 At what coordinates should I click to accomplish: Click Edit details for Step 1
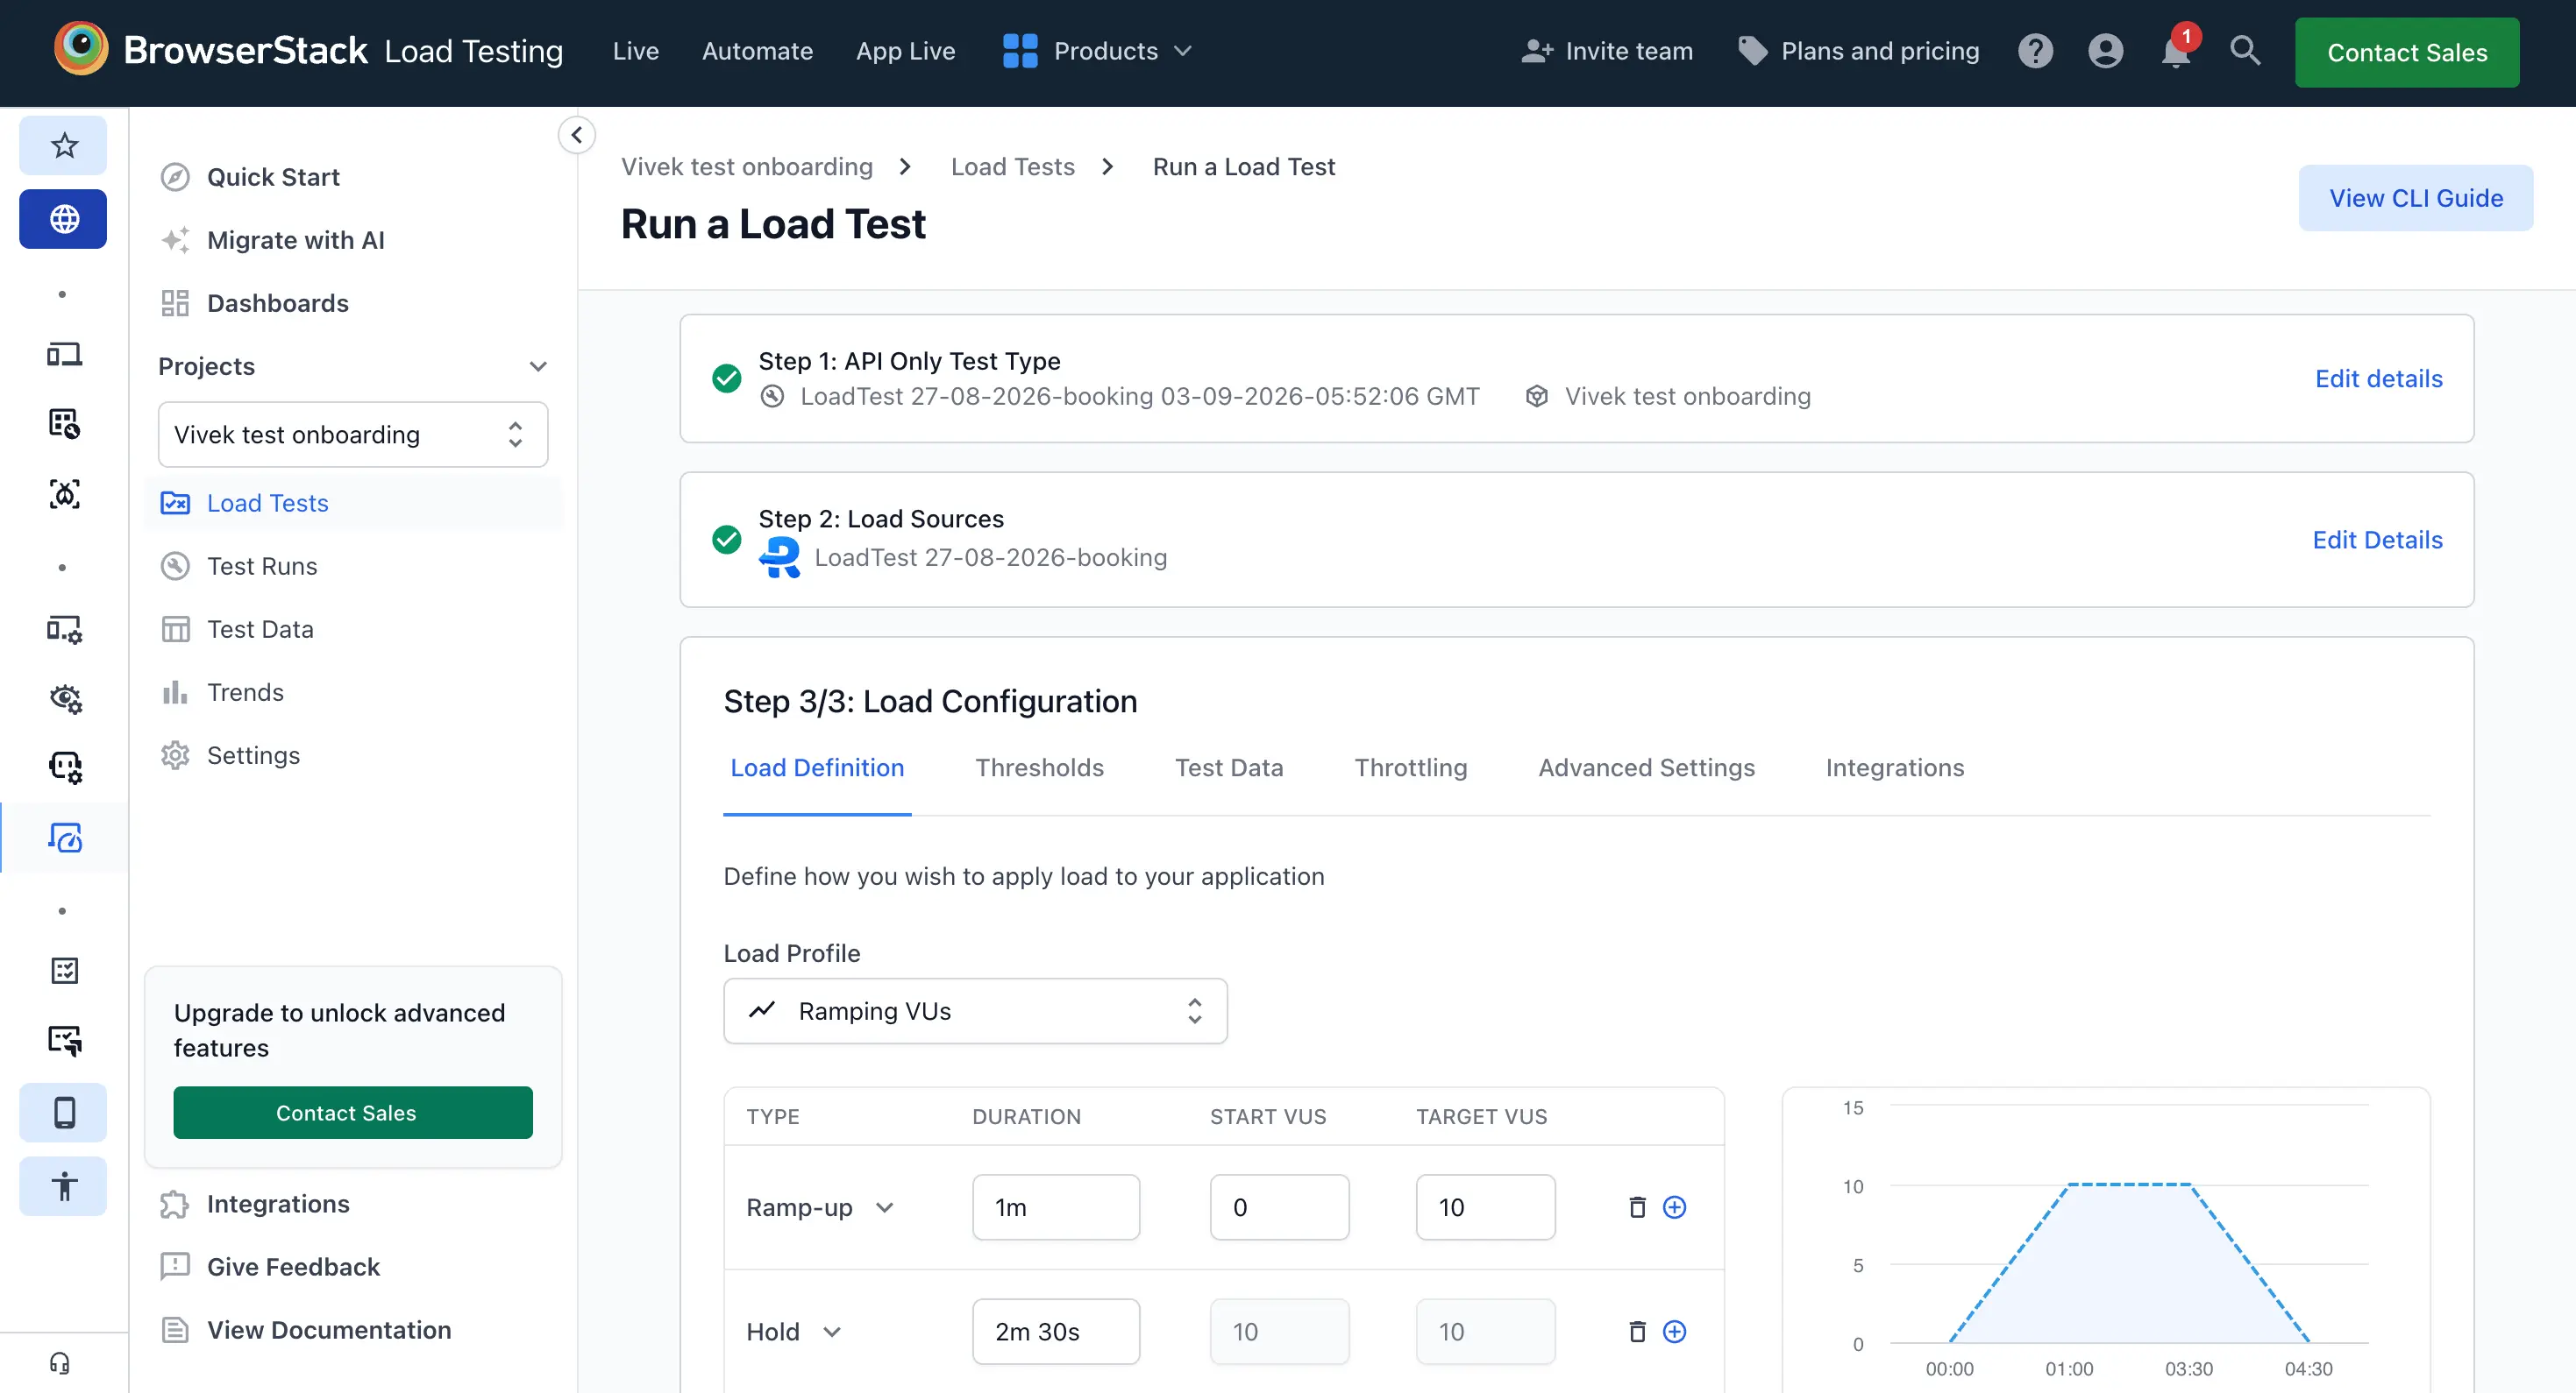coord(2379,378)
